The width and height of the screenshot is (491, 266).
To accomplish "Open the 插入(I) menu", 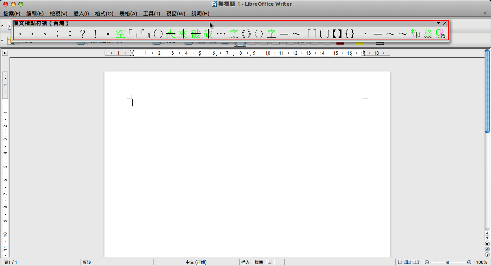I will (x=81, y=14).
